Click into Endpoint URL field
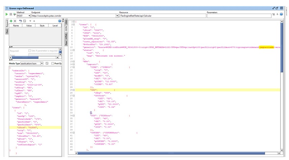The width and height of the screenshot is (289, 160). (74, 16)
